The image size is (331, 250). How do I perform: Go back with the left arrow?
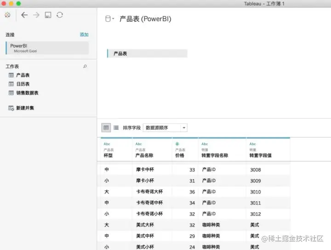coord(24,15)
